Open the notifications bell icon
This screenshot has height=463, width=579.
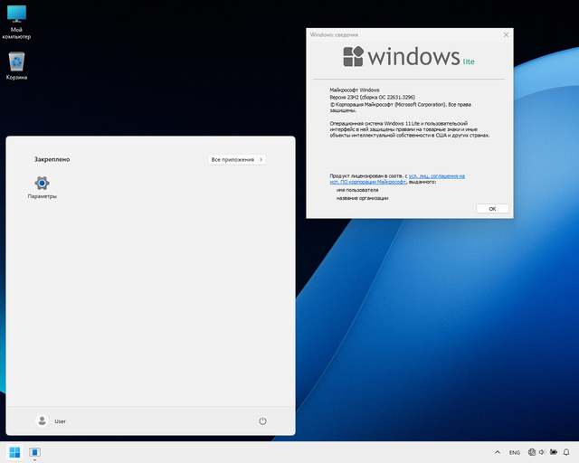point(566,452)
